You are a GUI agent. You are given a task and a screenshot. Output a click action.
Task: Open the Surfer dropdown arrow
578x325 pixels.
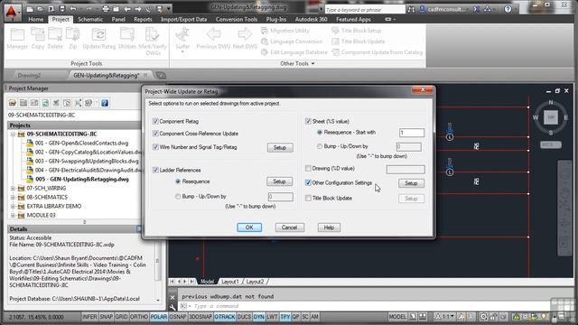pos(182,52)
